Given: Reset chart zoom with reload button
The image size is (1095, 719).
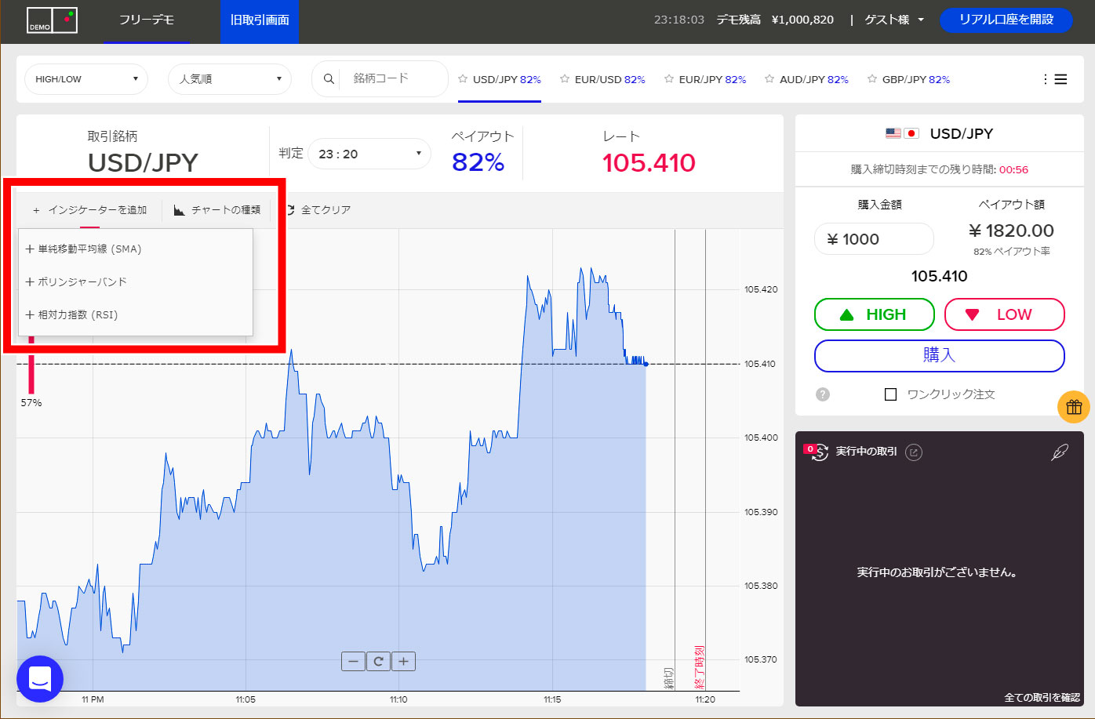Looking at the screenshot, I should pos(378,662).
